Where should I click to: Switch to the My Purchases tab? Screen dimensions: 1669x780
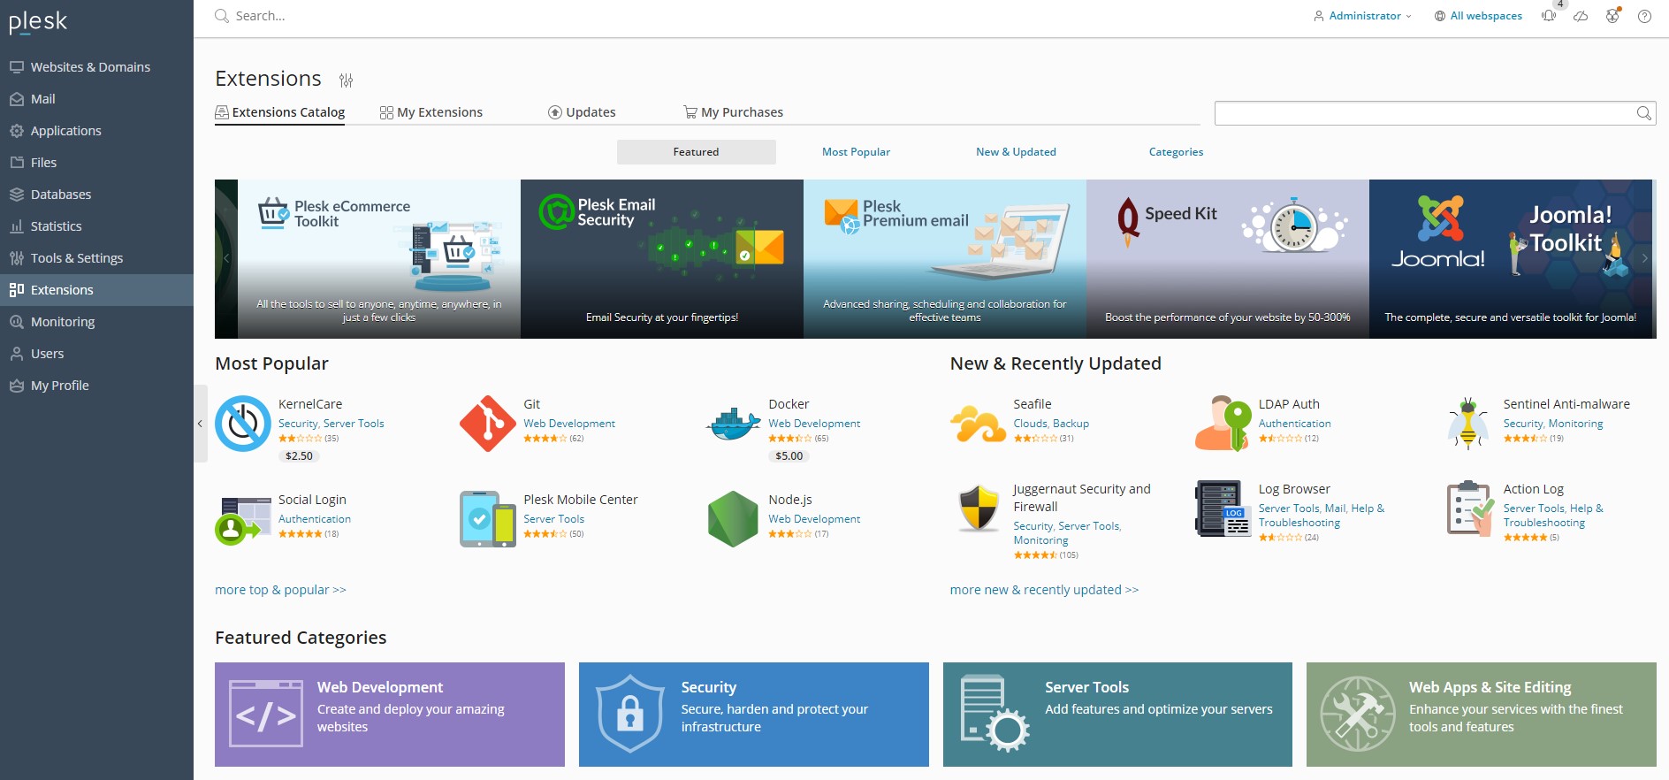tap(733, 112)
